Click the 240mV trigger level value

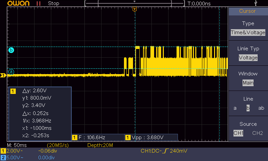(x=179, y=151)
